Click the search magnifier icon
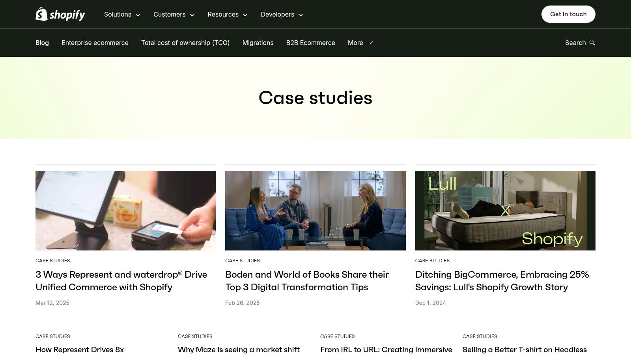631x355 pixels. tap(592, 43)
